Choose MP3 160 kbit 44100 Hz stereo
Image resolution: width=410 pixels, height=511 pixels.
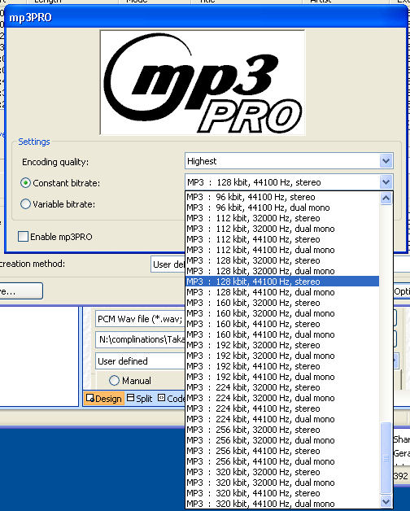(x=282, y=324)
